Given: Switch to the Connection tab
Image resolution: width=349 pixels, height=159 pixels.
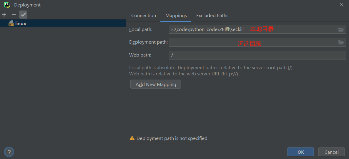Looking at the screenshot, I should [x=144, y=16].
